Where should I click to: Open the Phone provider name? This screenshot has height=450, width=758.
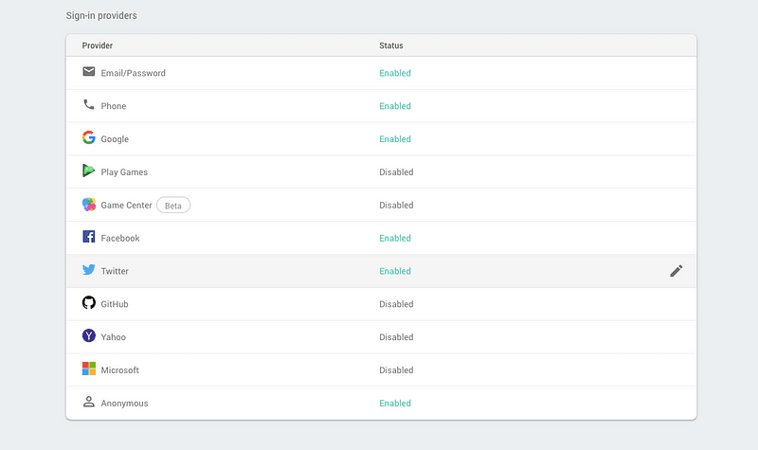pyautogui.click(x=113, y=106)
